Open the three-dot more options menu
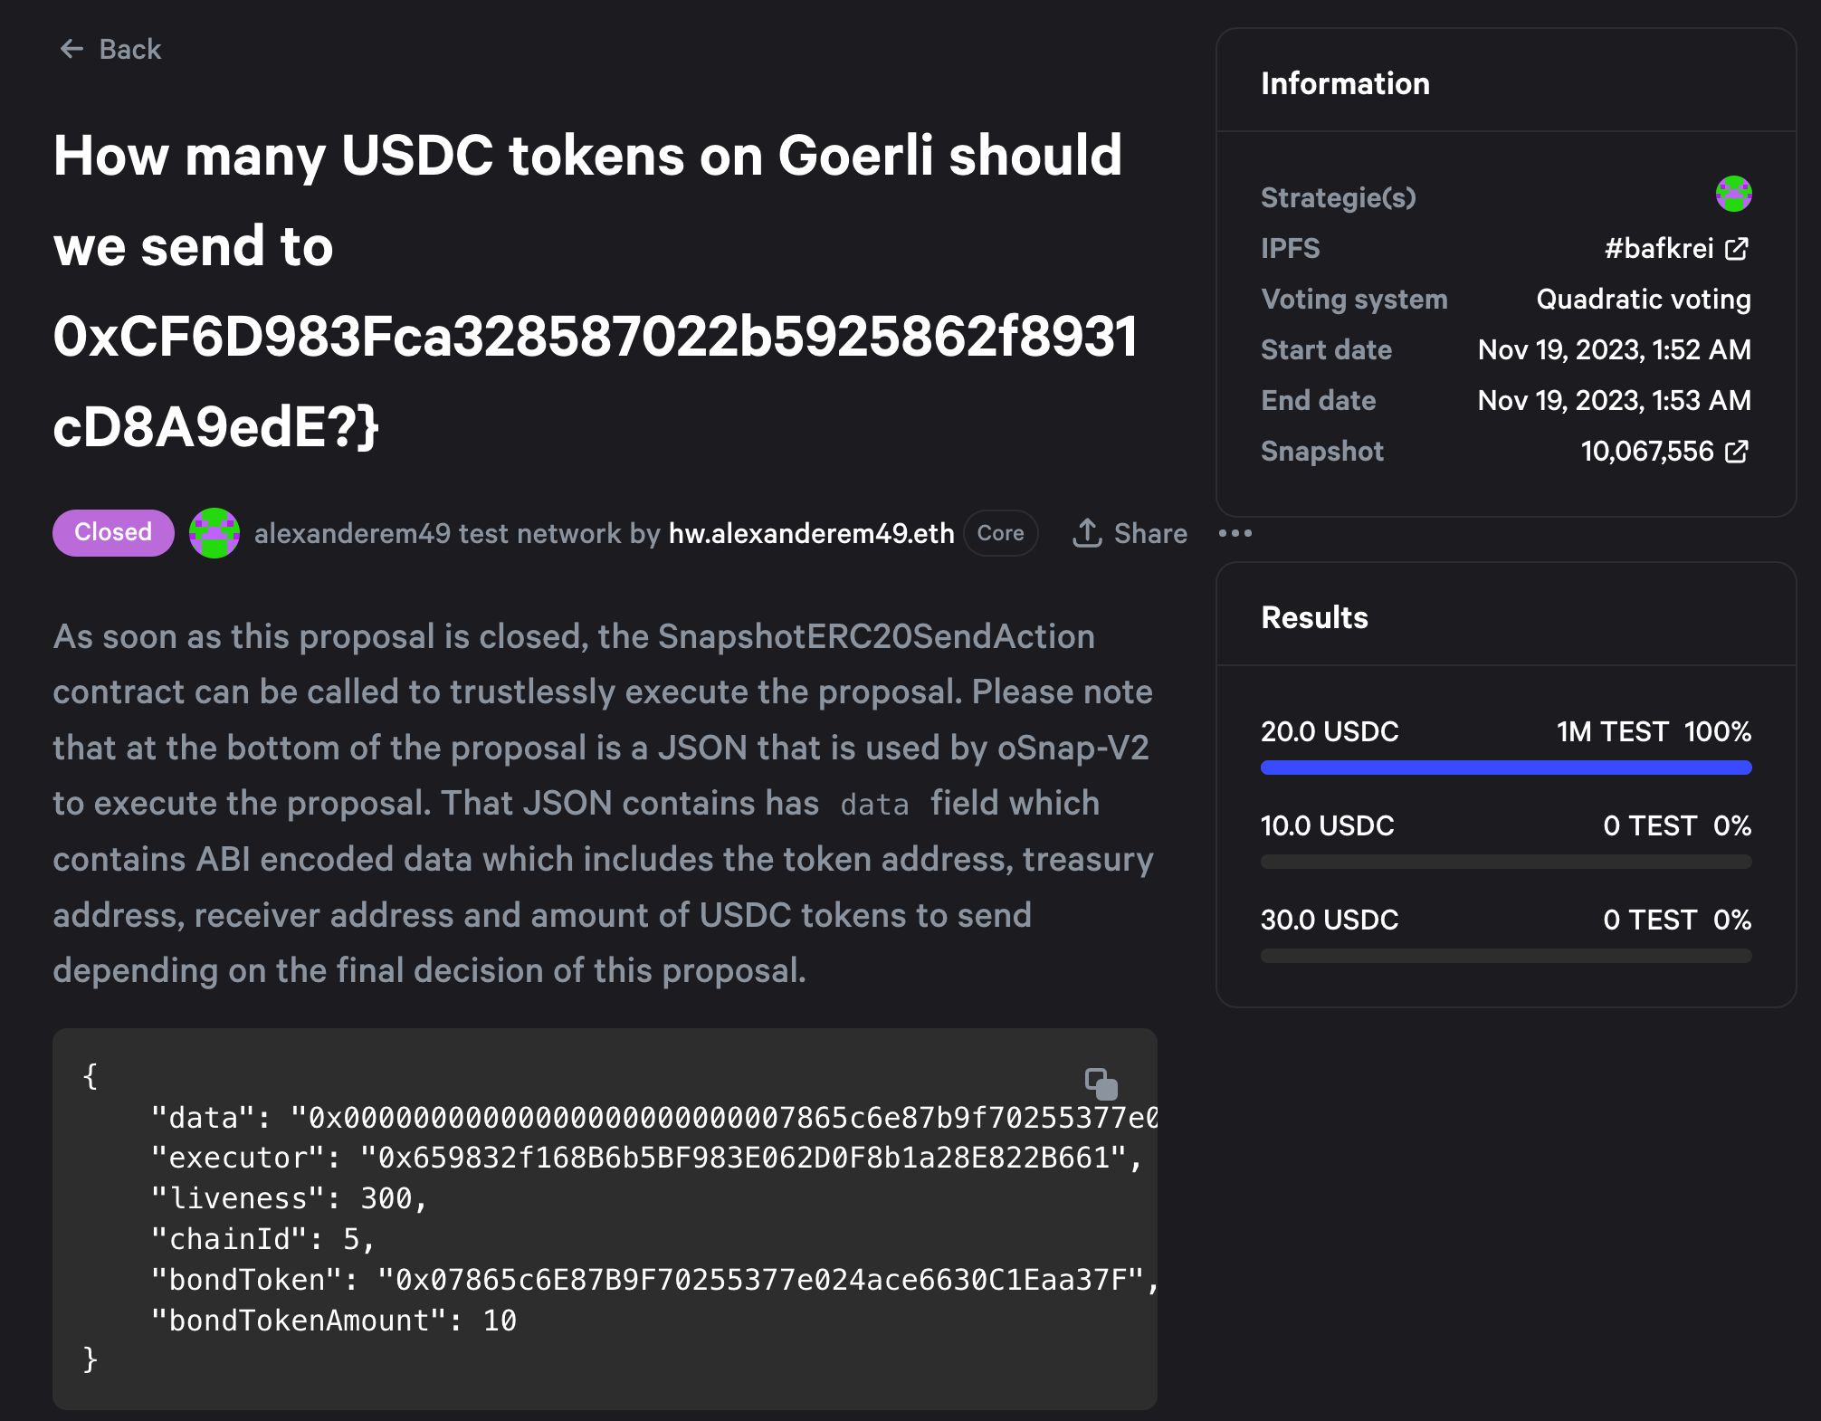The width and height of the screenshot is (1821, 1421). 1235,533
